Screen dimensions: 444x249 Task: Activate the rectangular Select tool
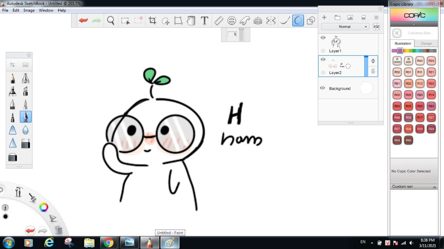coord(125,21)
